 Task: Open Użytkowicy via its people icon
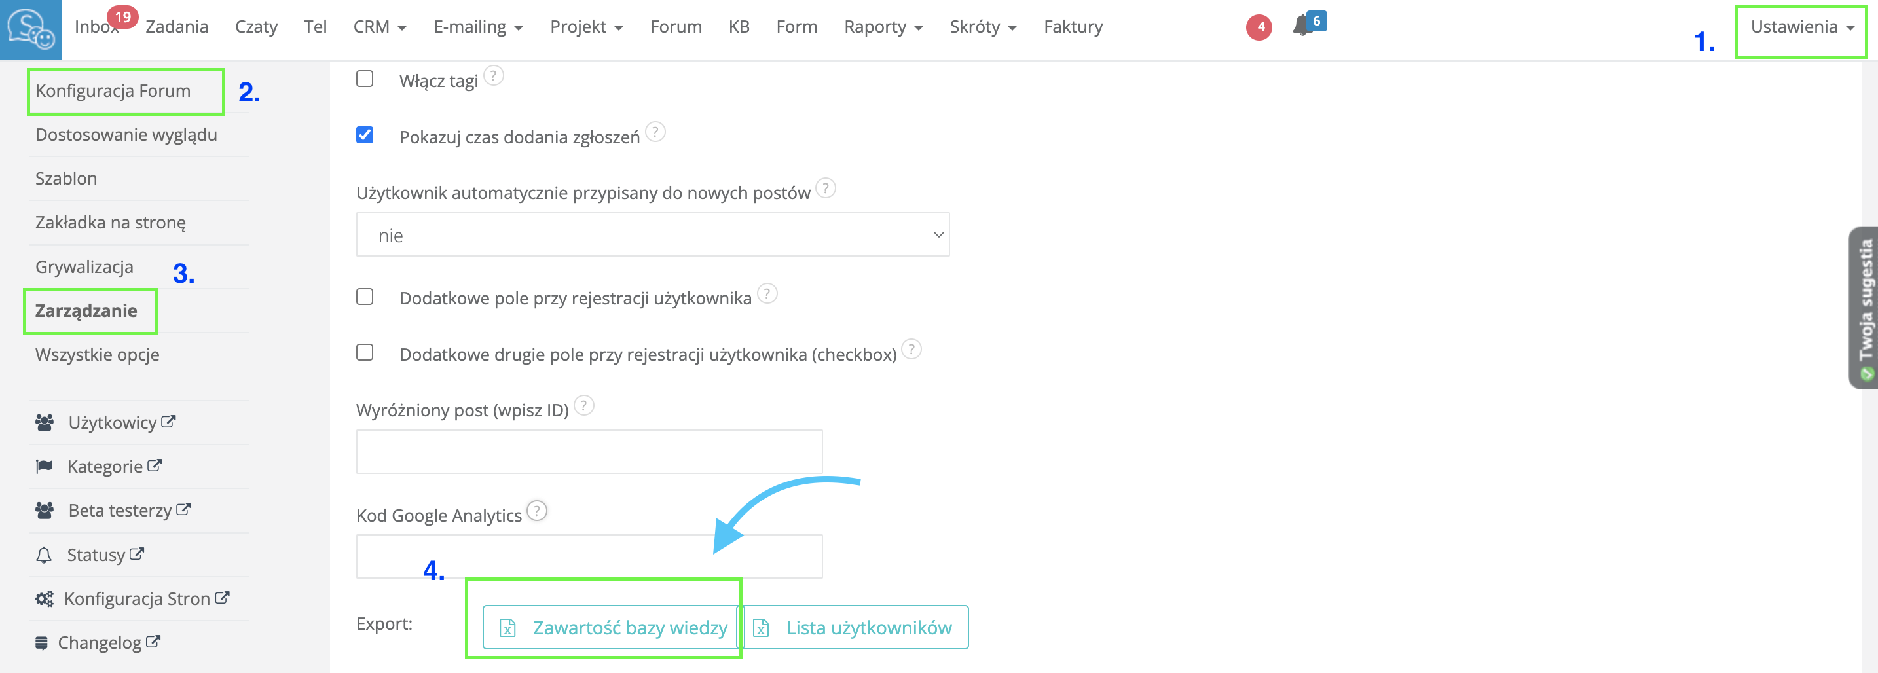pos(45,423)
